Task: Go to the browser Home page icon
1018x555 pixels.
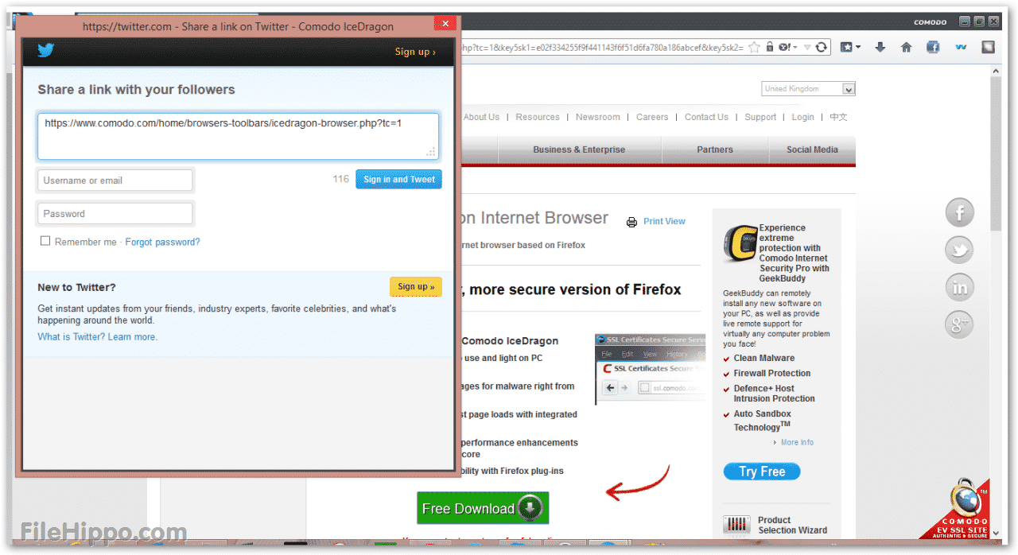Action: pos(906,48)
